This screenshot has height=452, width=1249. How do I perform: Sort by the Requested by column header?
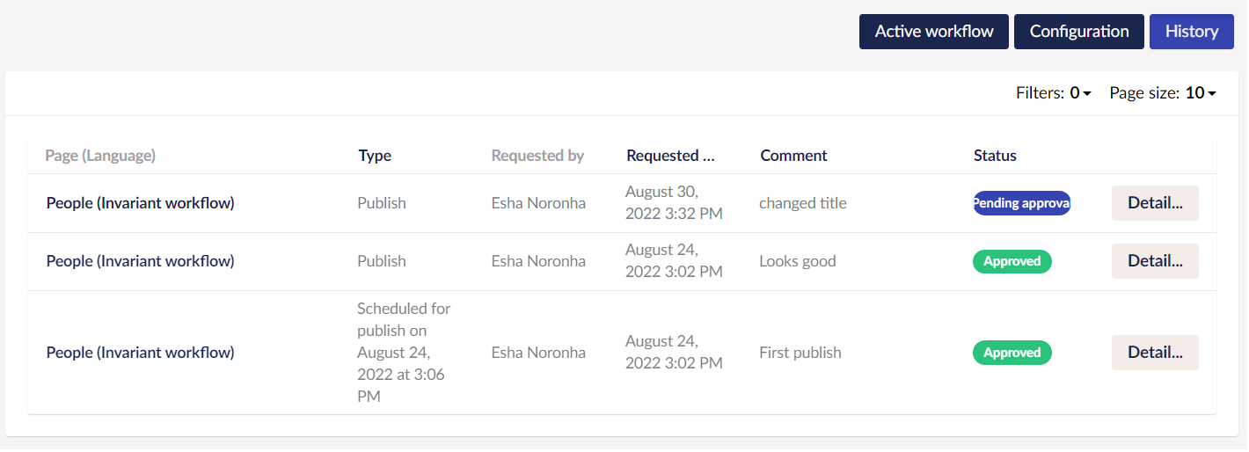pos(537,156)
